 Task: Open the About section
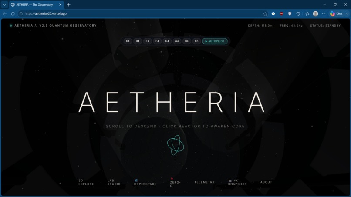tap(266, 182)
